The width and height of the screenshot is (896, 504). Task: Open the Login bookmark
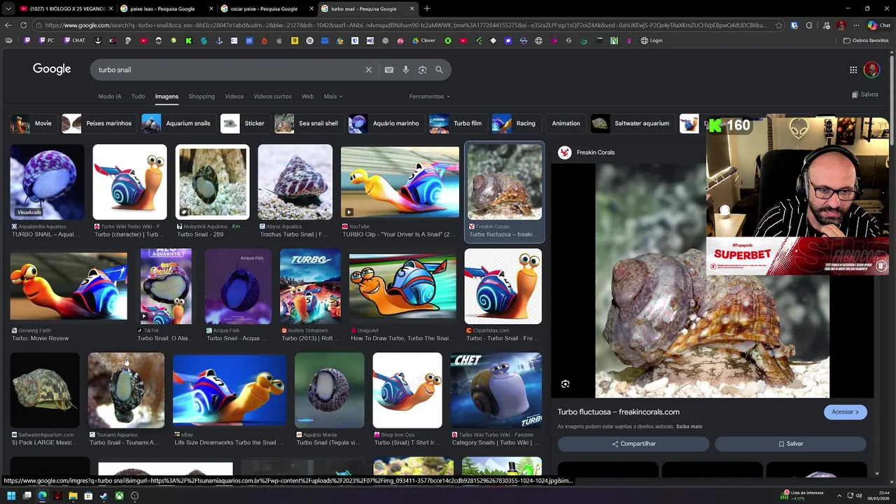point(652,41)
